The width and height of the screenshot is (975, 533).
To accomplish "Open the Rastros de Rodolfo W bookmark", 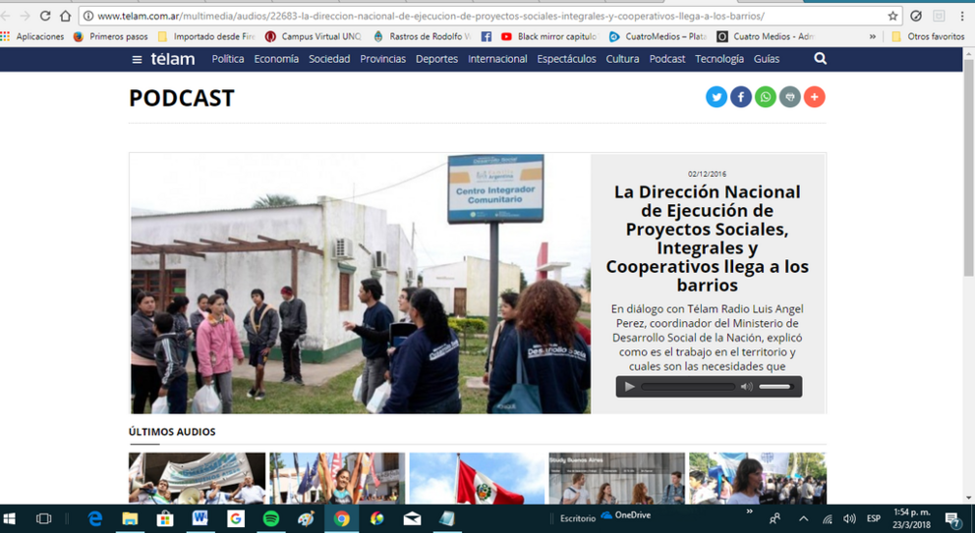I will (422, 36).
